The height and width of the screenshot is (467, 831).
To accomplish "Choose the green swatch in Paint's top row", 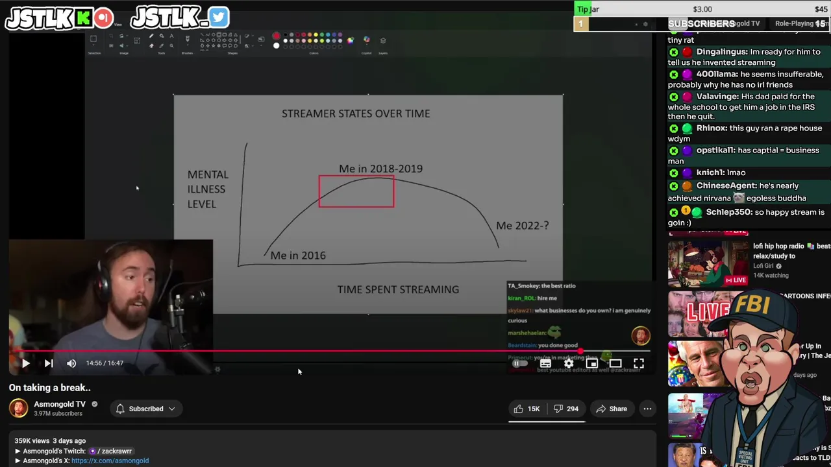I will point(321,34).
